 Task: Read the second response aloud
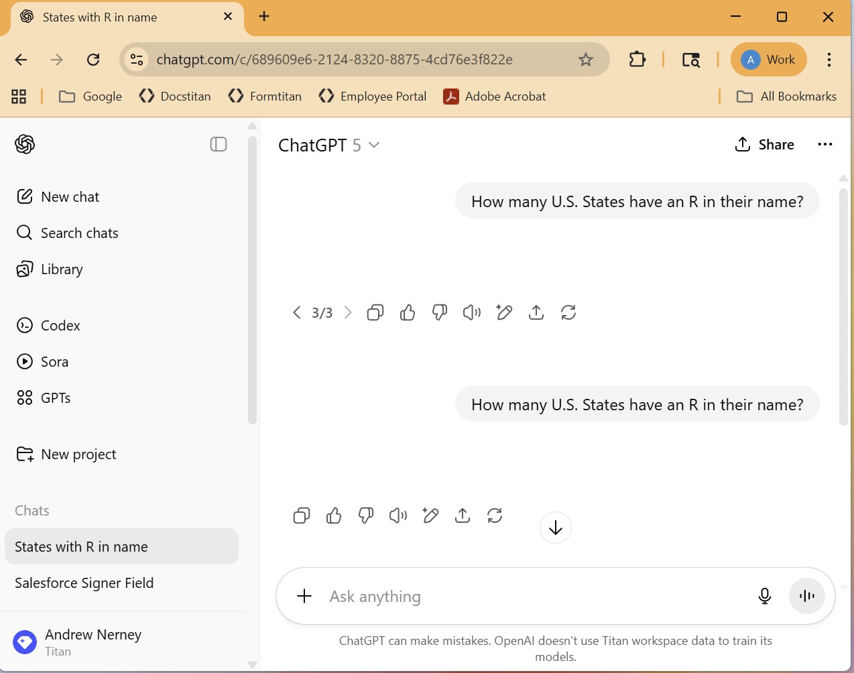coord(398,515)
